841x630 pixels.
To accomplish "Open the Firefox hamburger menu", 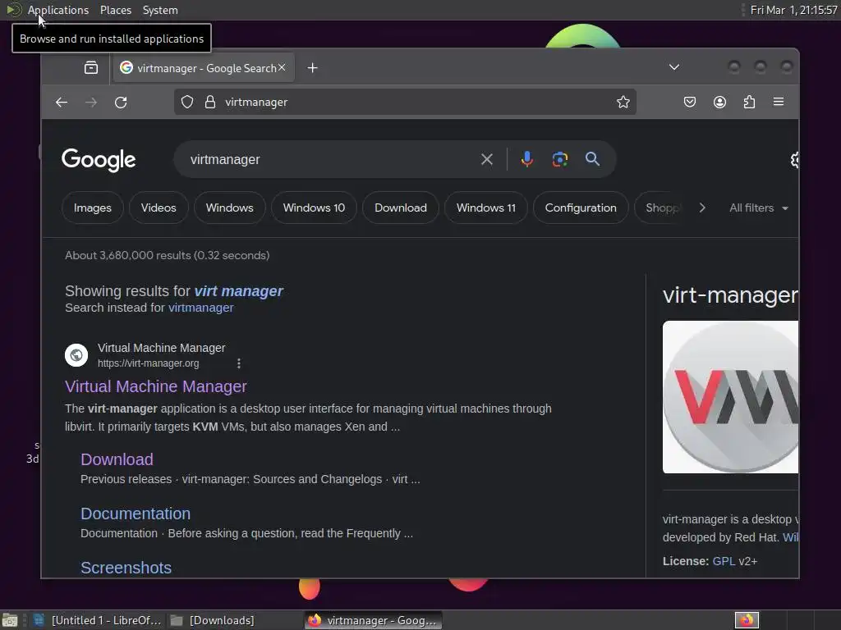I will pyautogui.click(x=779, y=102).
